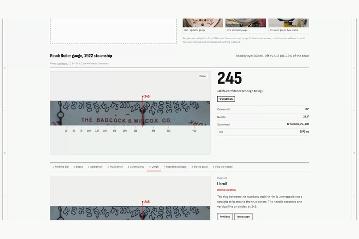Click the dashed photo upload drop area
The height and width of the screenshot is (239, 359).
113,31
